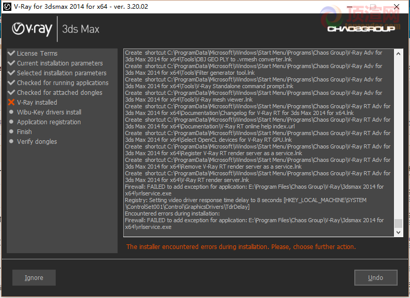The image size is (410, 298).
Task: Select the Checked for attached dongles step
Action: pyautogui.click(x=60, y=92)
